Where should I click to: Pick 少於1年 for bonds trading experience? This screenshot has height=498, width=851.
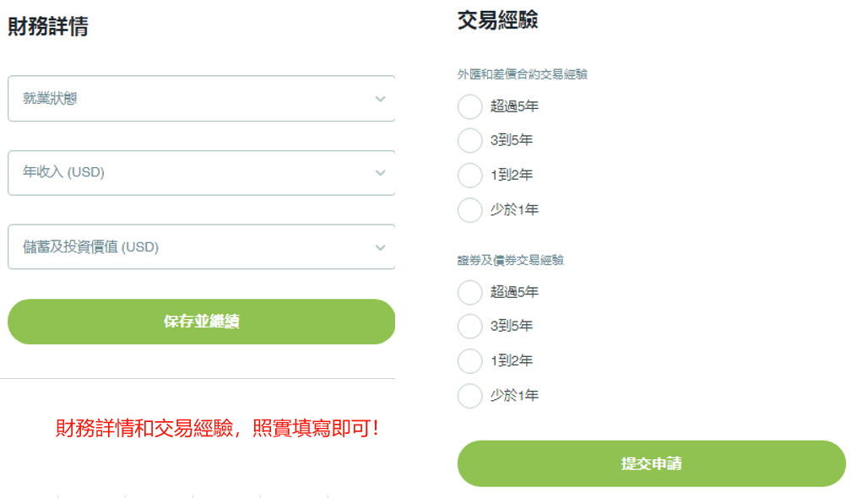pos(469,395)
